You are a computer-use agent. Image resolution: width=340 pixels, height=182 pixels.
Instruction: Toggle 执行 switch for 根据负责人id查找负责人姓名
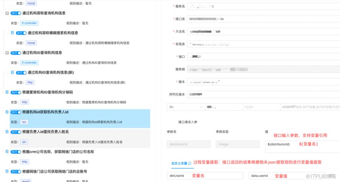(x=16, y=132)
